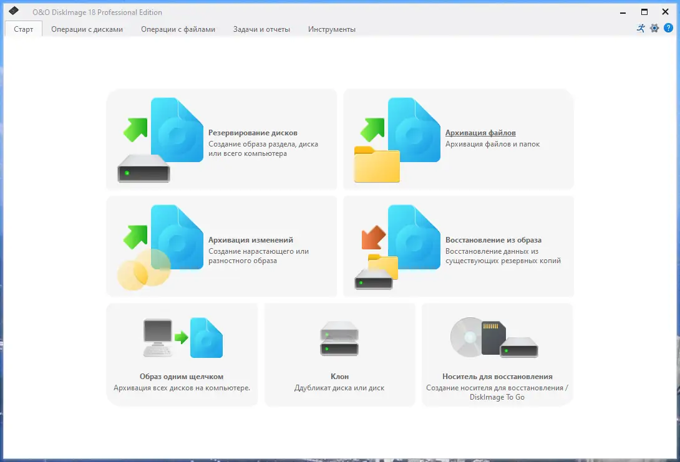680x462 pixels.
Task: Click the recovery media disc and SD-card icon
Action: point(495,337)
